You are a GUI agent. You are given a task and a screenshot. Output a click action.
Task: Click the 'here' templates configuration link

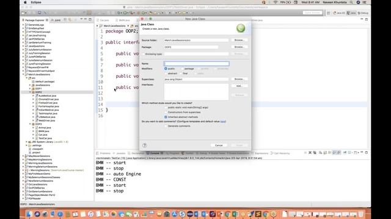(223, 122)
